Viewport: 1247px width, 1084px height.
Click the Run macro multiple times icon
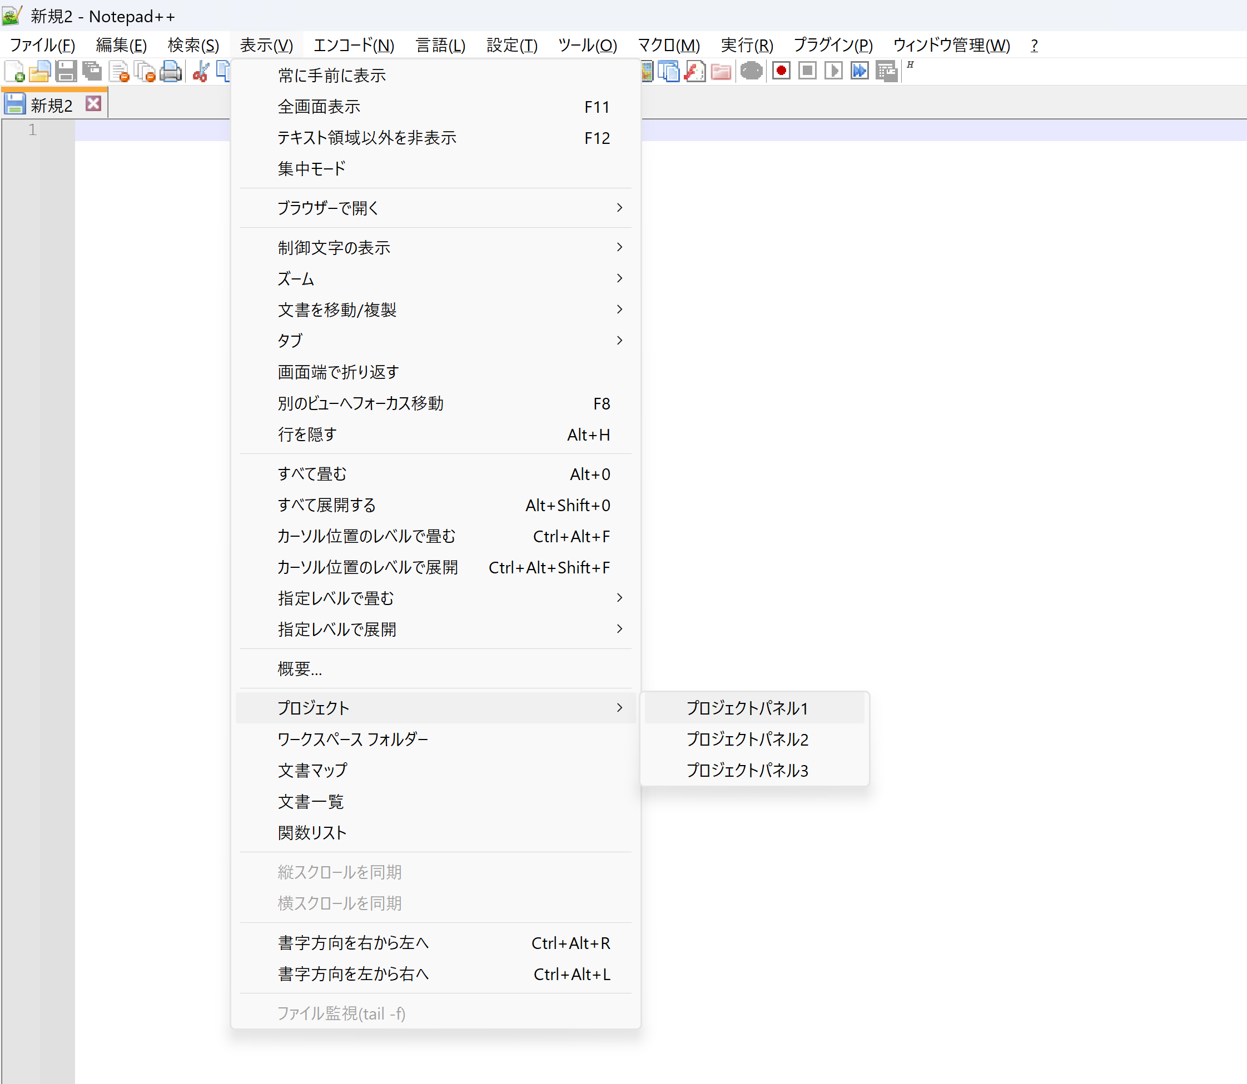click(860, 71)
